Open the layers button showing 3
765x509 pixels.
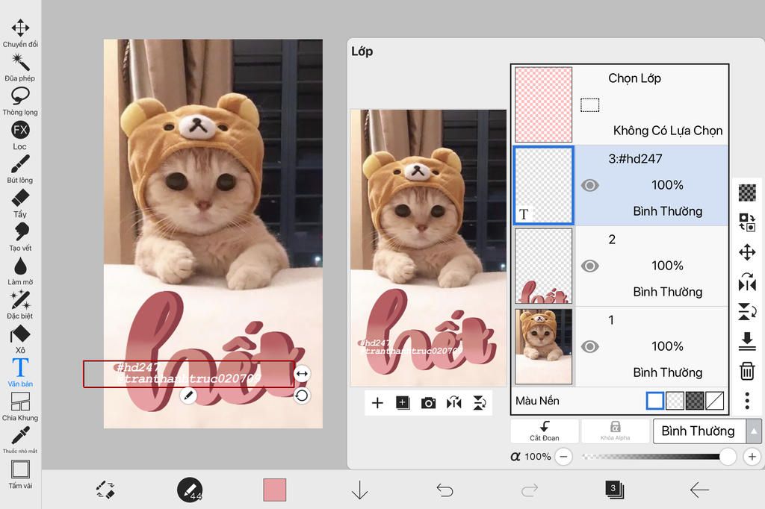614,490
